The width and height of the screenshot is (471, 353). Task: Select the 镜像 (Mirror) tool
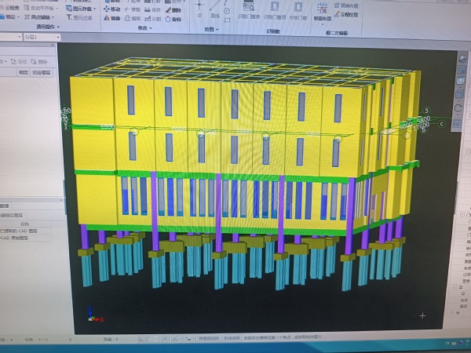point(111,18)
